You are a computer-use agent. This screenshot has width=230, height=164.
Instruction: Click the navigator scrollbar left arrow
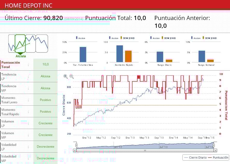(x=75, y=151)
